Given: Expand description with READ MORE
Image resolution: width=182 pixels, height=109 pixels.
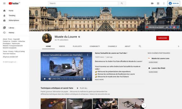Looking at the screenshot, I should click(99, 80).
